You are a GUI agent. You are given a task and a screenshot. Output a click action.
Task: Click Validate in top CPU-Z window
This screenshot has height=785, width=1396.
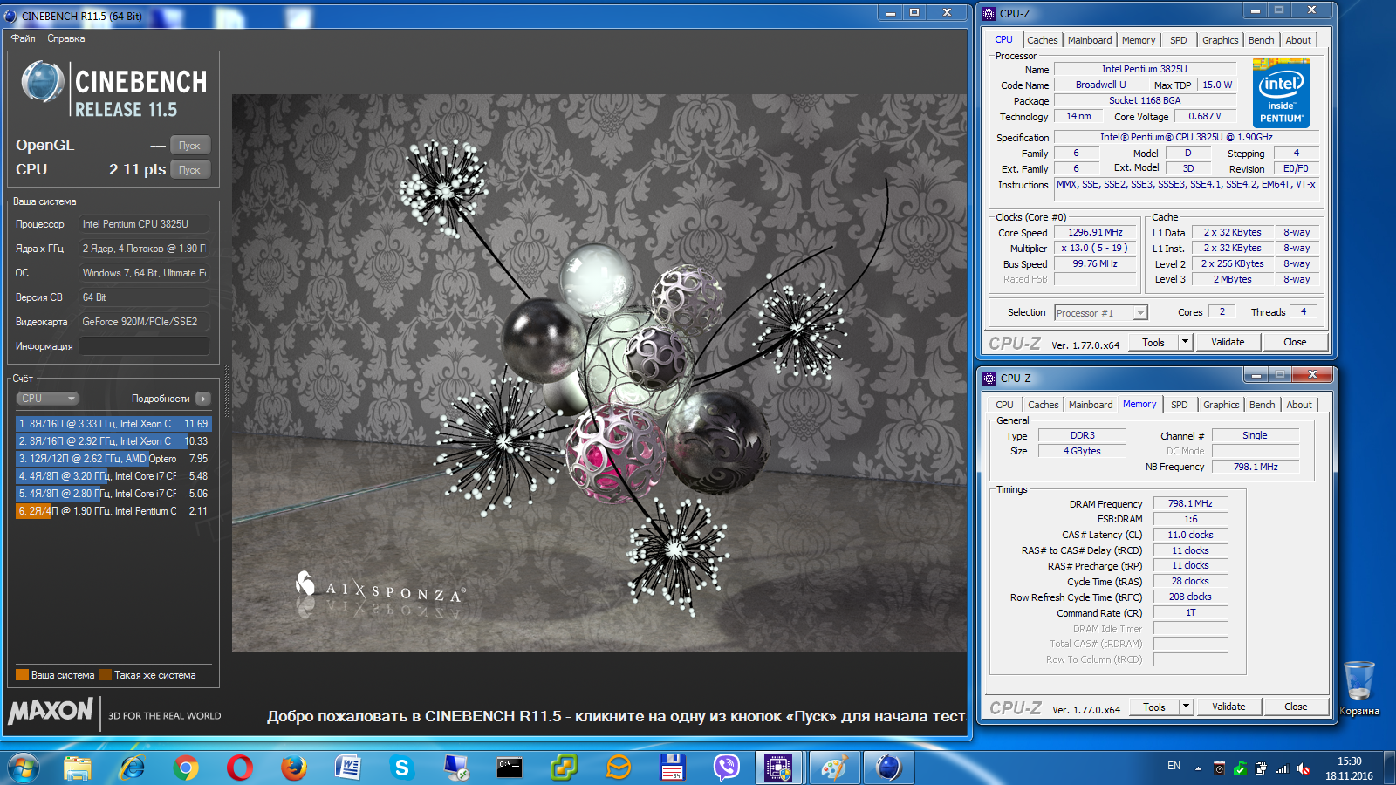(1228, 343)
